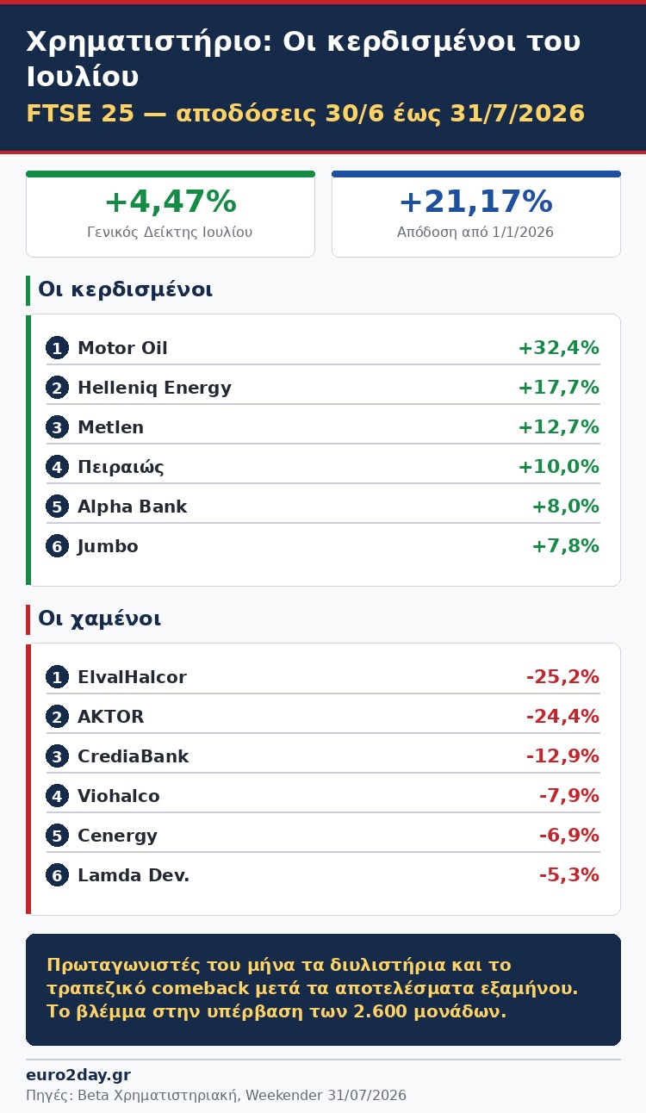646x1113 pixels.
Task: Click Alpha Bank row name
Action: pos(132,507)
